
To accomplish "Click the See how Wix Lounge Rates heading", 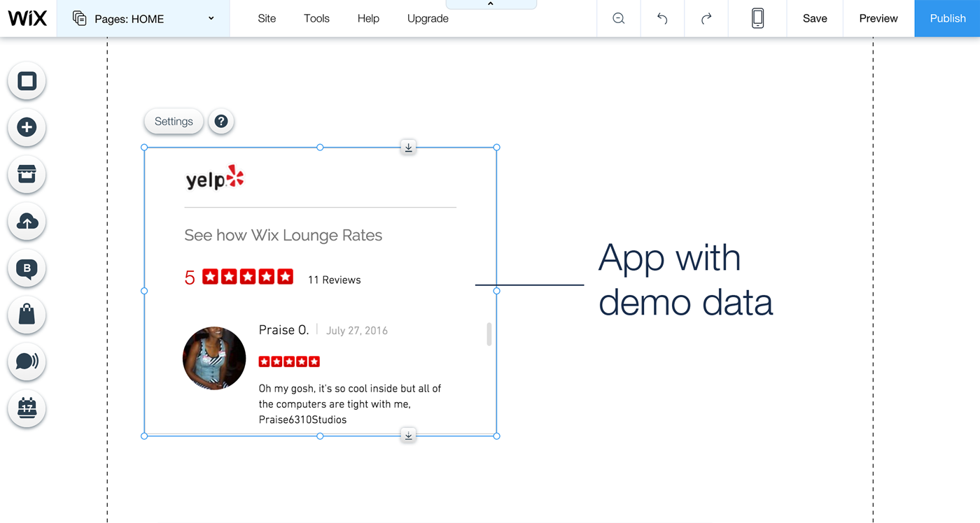I will coord(283,236).
